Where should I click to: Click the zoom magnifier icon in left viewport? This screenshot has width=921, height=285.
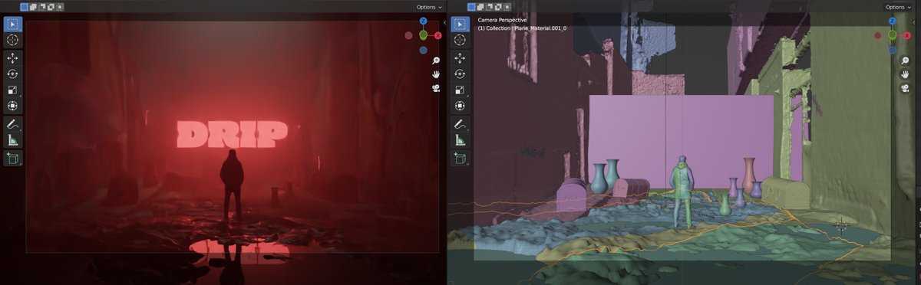[435, 61]
